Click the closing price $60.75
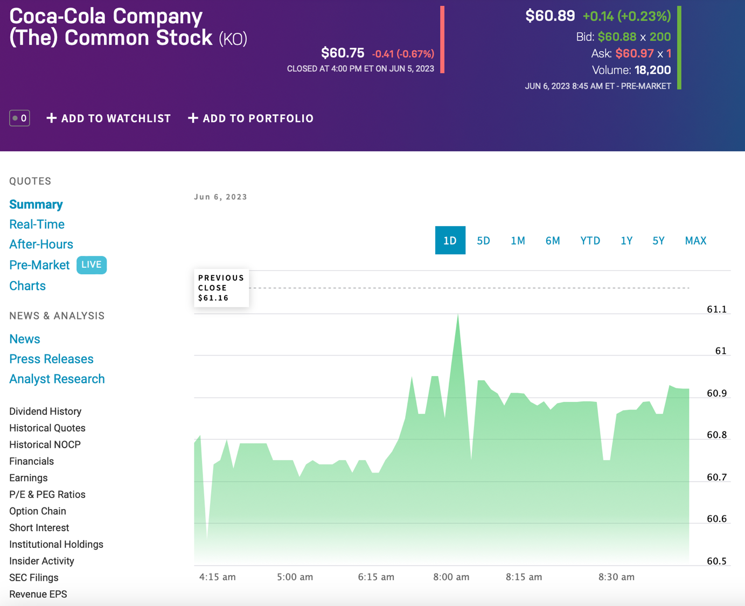This screenshot has width=745, height=606. [343, 53]
